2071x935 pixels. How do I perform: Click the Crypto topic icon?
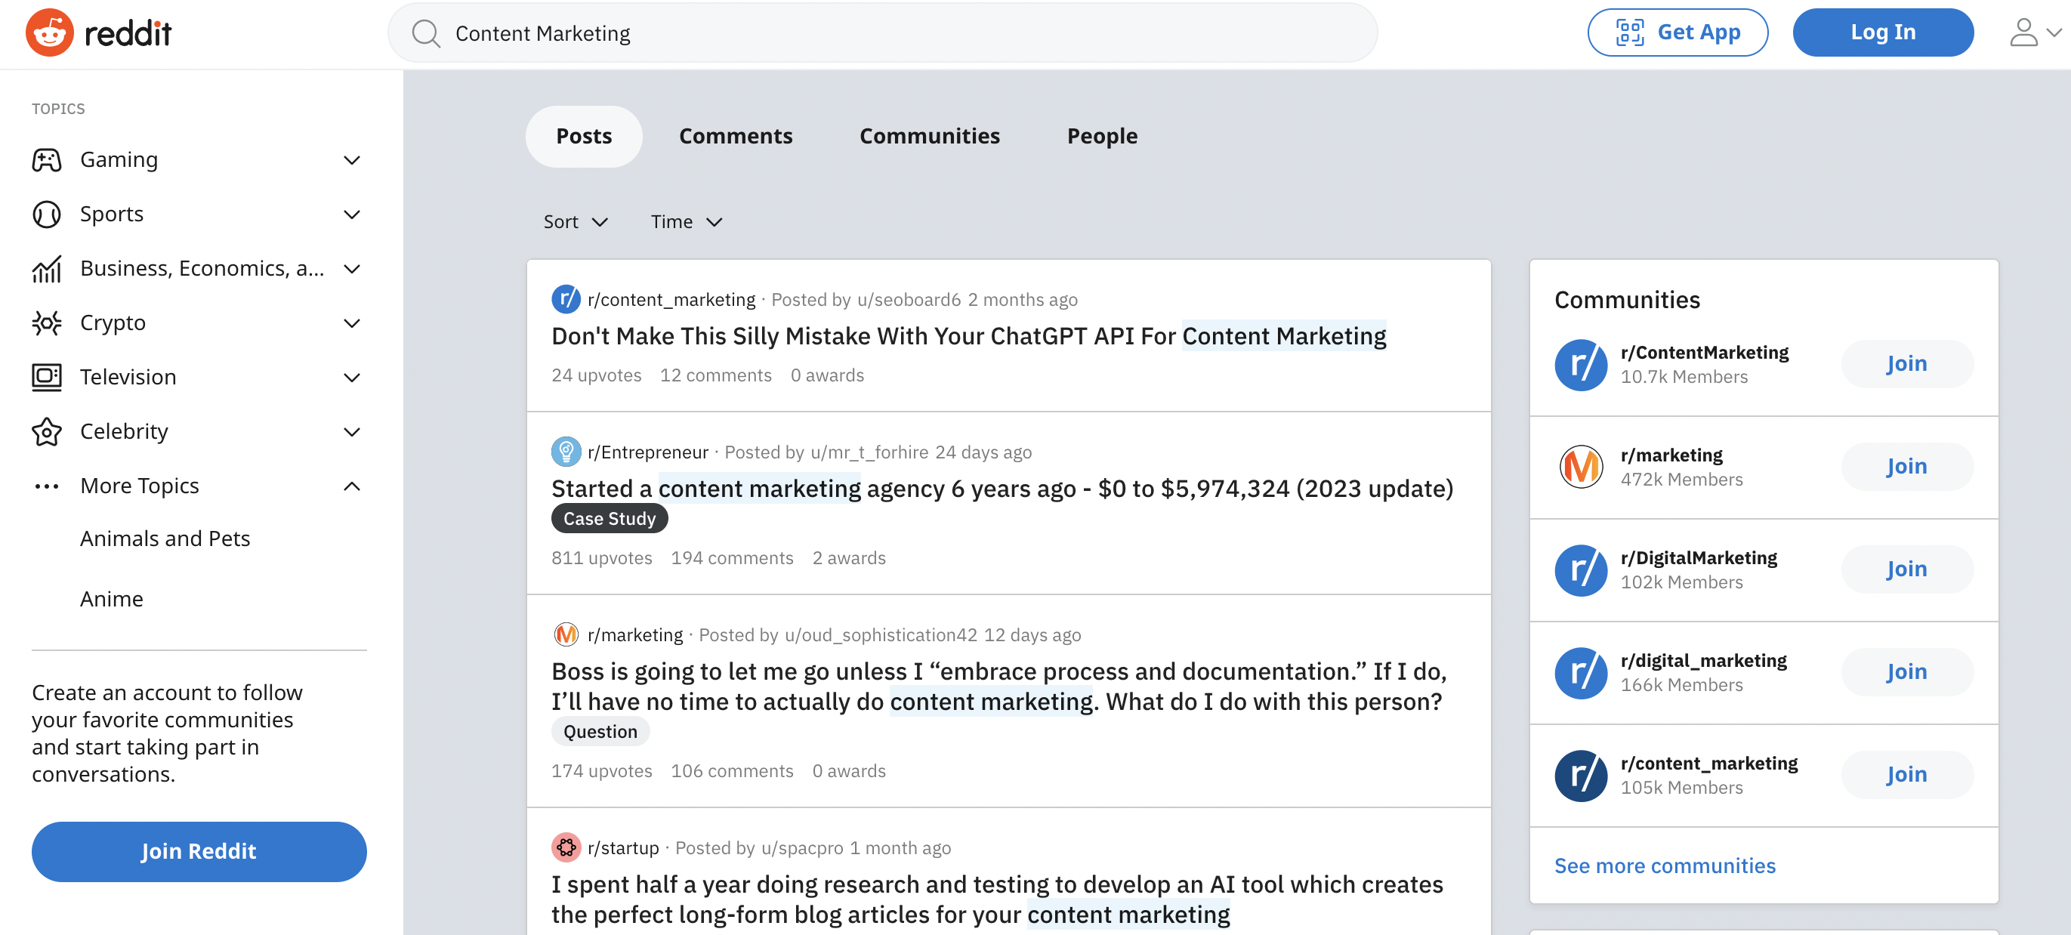coord(47,322)
